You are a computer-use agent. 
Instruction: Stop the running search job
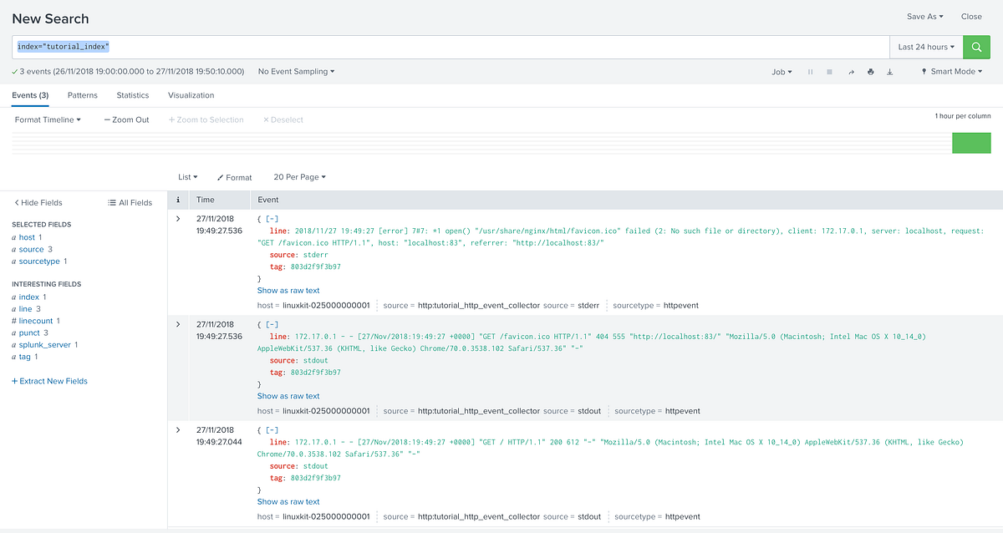pyautogui.click(x=828, y=72)
